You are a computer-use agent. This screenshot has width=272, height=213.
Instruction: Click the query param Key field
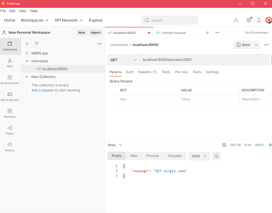[148, 99]
